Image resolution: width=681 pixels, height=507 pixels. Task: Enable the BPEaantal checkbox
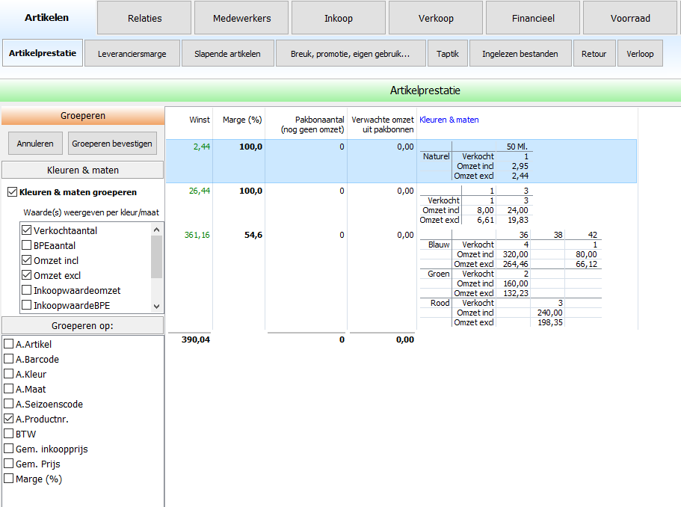coord(26,245)
